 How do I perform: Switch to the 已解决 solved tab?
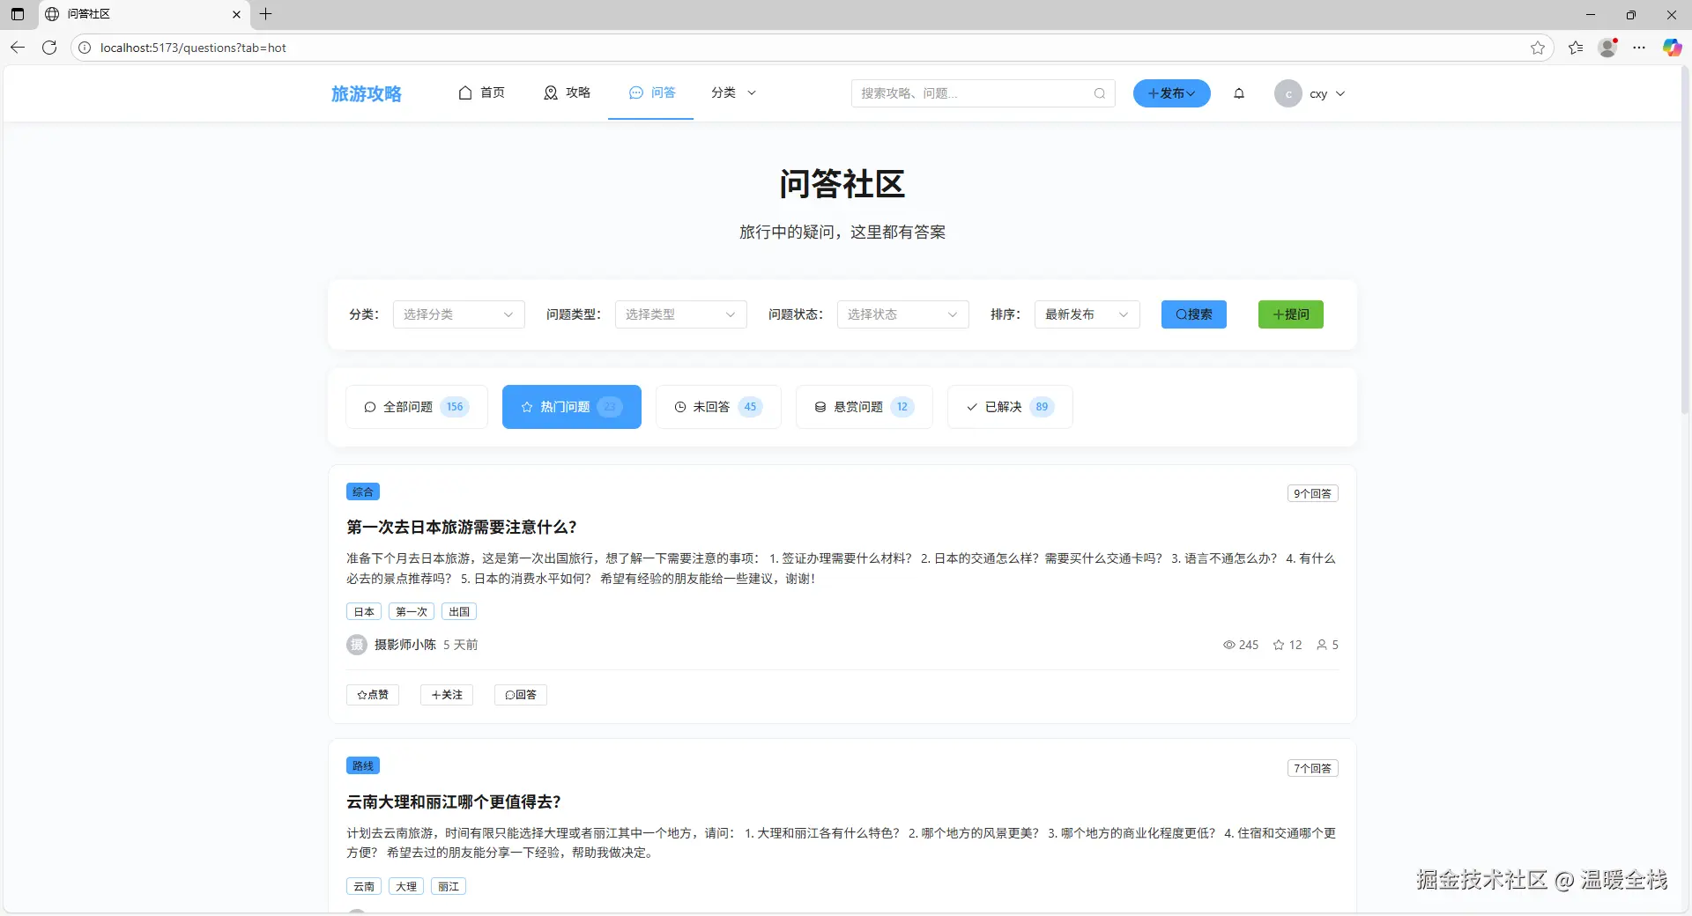tap(1009, 407)
